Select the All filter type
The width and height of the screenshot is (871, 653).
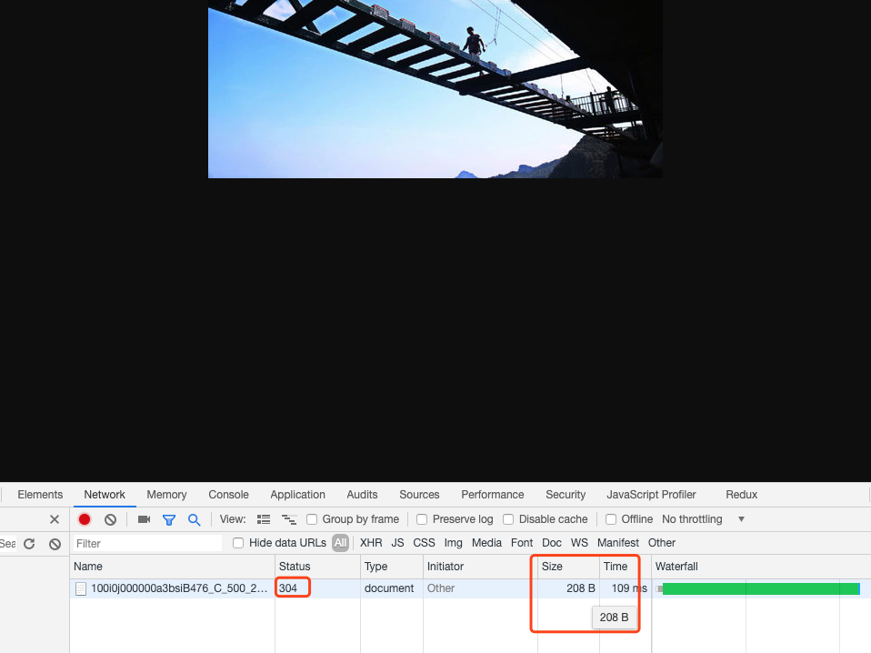341,543
